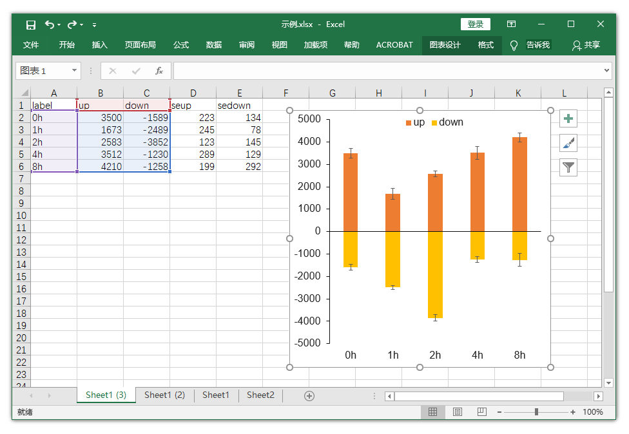The height and width of the screenshot is (434, 629).
Task: Switch to Normal view icon
Action: click(x=433, y=412)
